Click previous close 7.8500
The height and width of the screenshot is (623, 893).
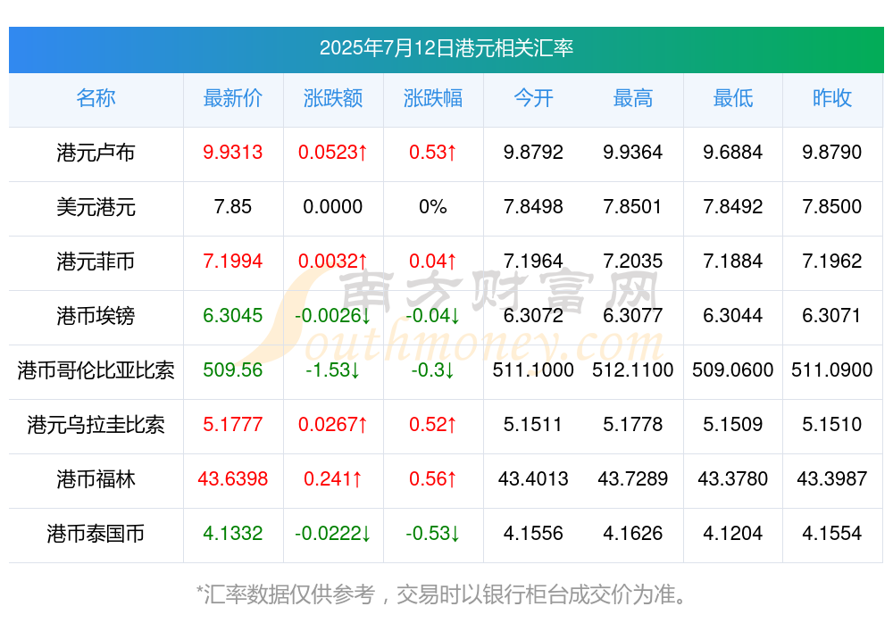click(x=832, y=207)
